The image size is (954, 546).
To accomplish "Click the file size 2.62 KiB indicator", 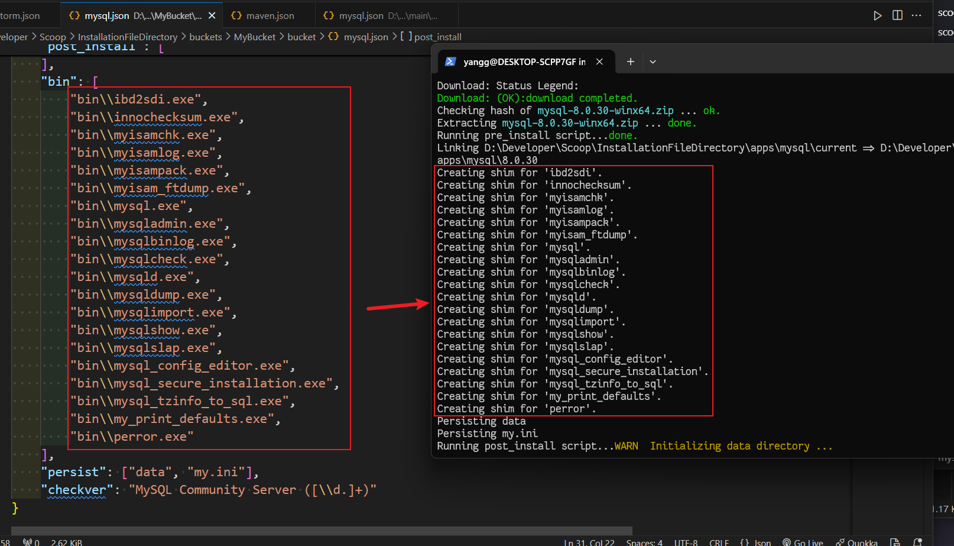I will [x=67, y=542].
